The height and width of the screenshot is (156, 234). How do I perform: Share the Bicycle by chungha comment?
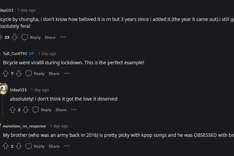click(50, 37)
